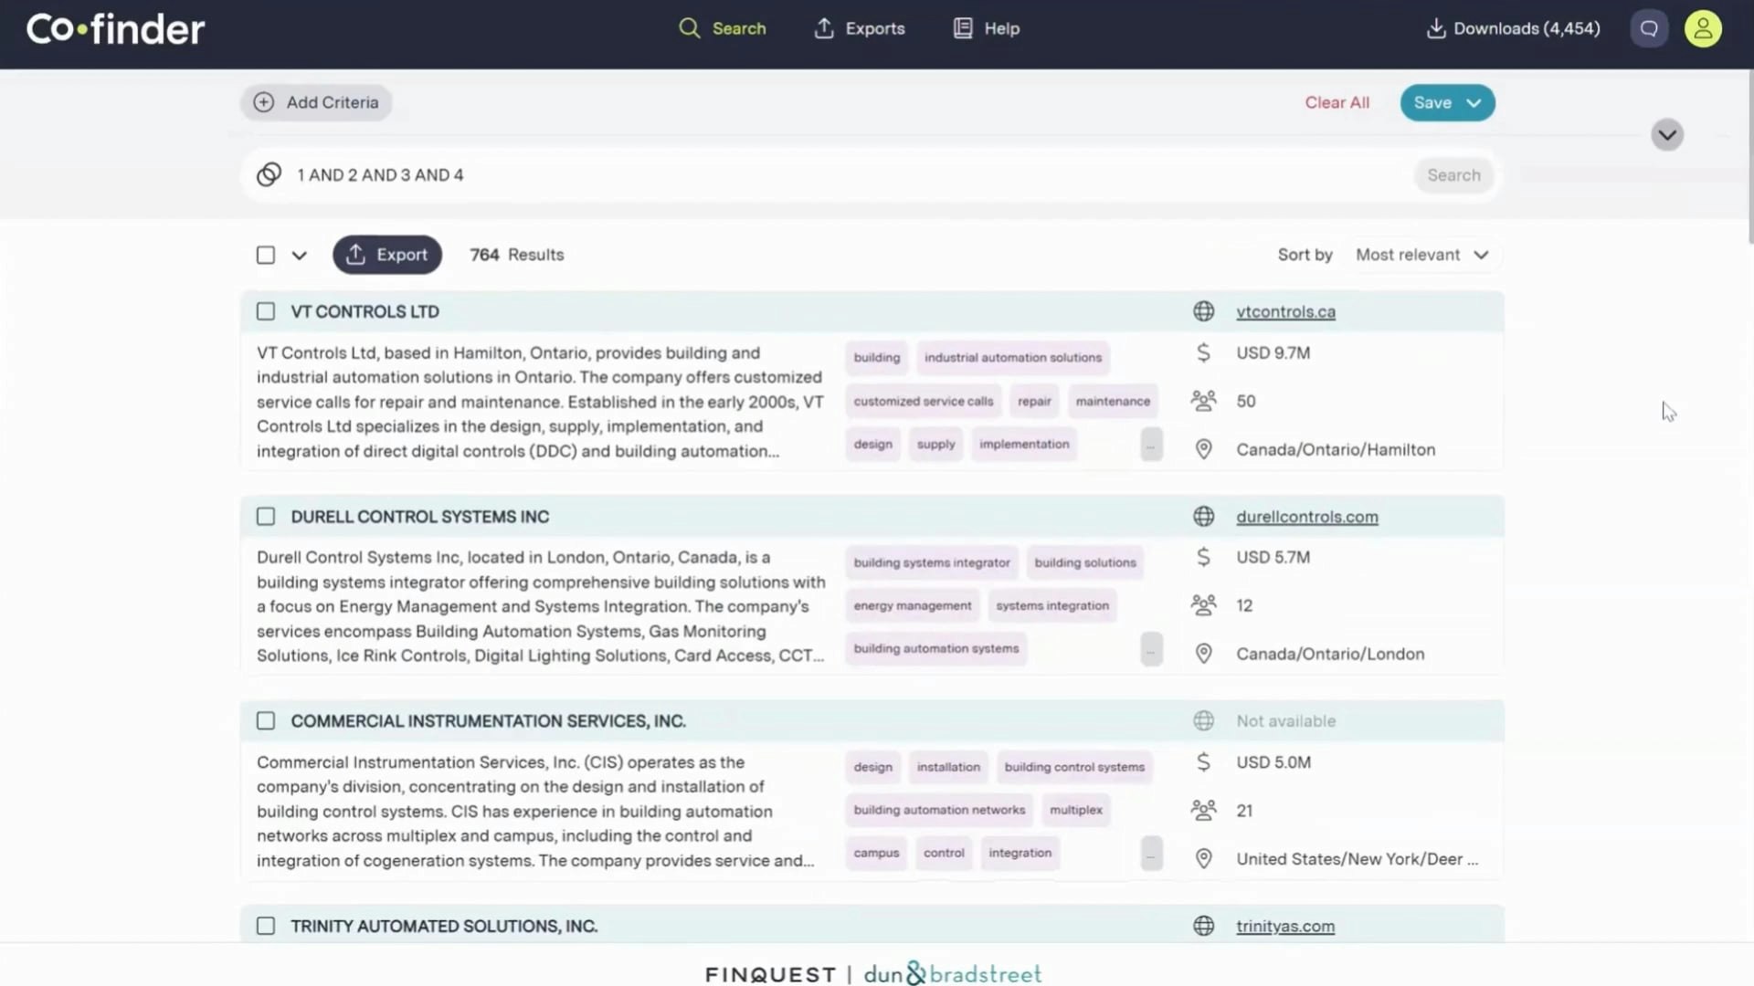This screenshot has width=1754, height=986.
Task: Click the 'building control systems' tag
Action: click(1074, 767)
